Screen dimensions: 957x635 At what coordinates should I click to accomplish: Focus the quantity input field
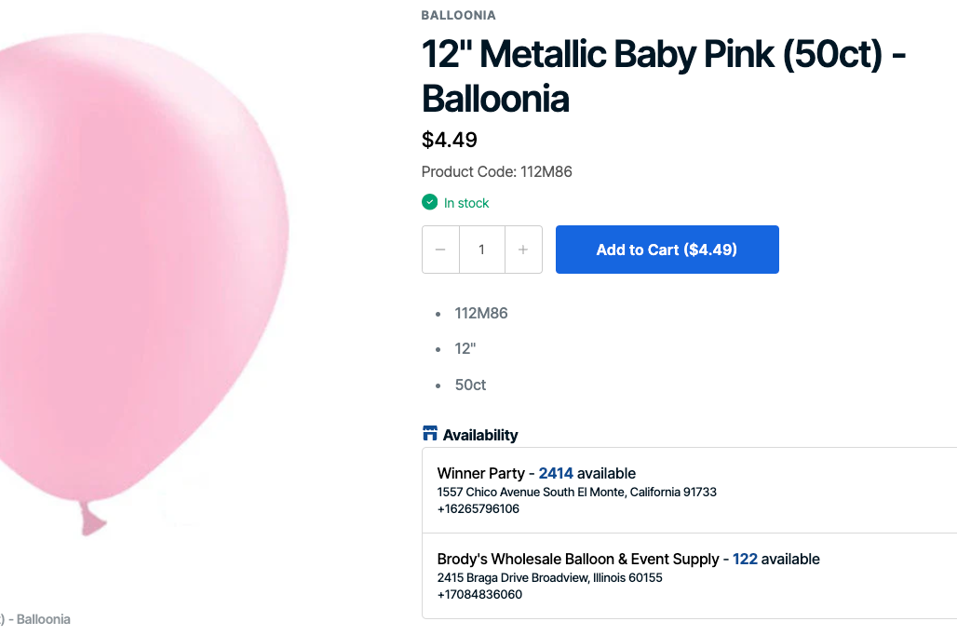pyautogui.click(x=481, y=250)
